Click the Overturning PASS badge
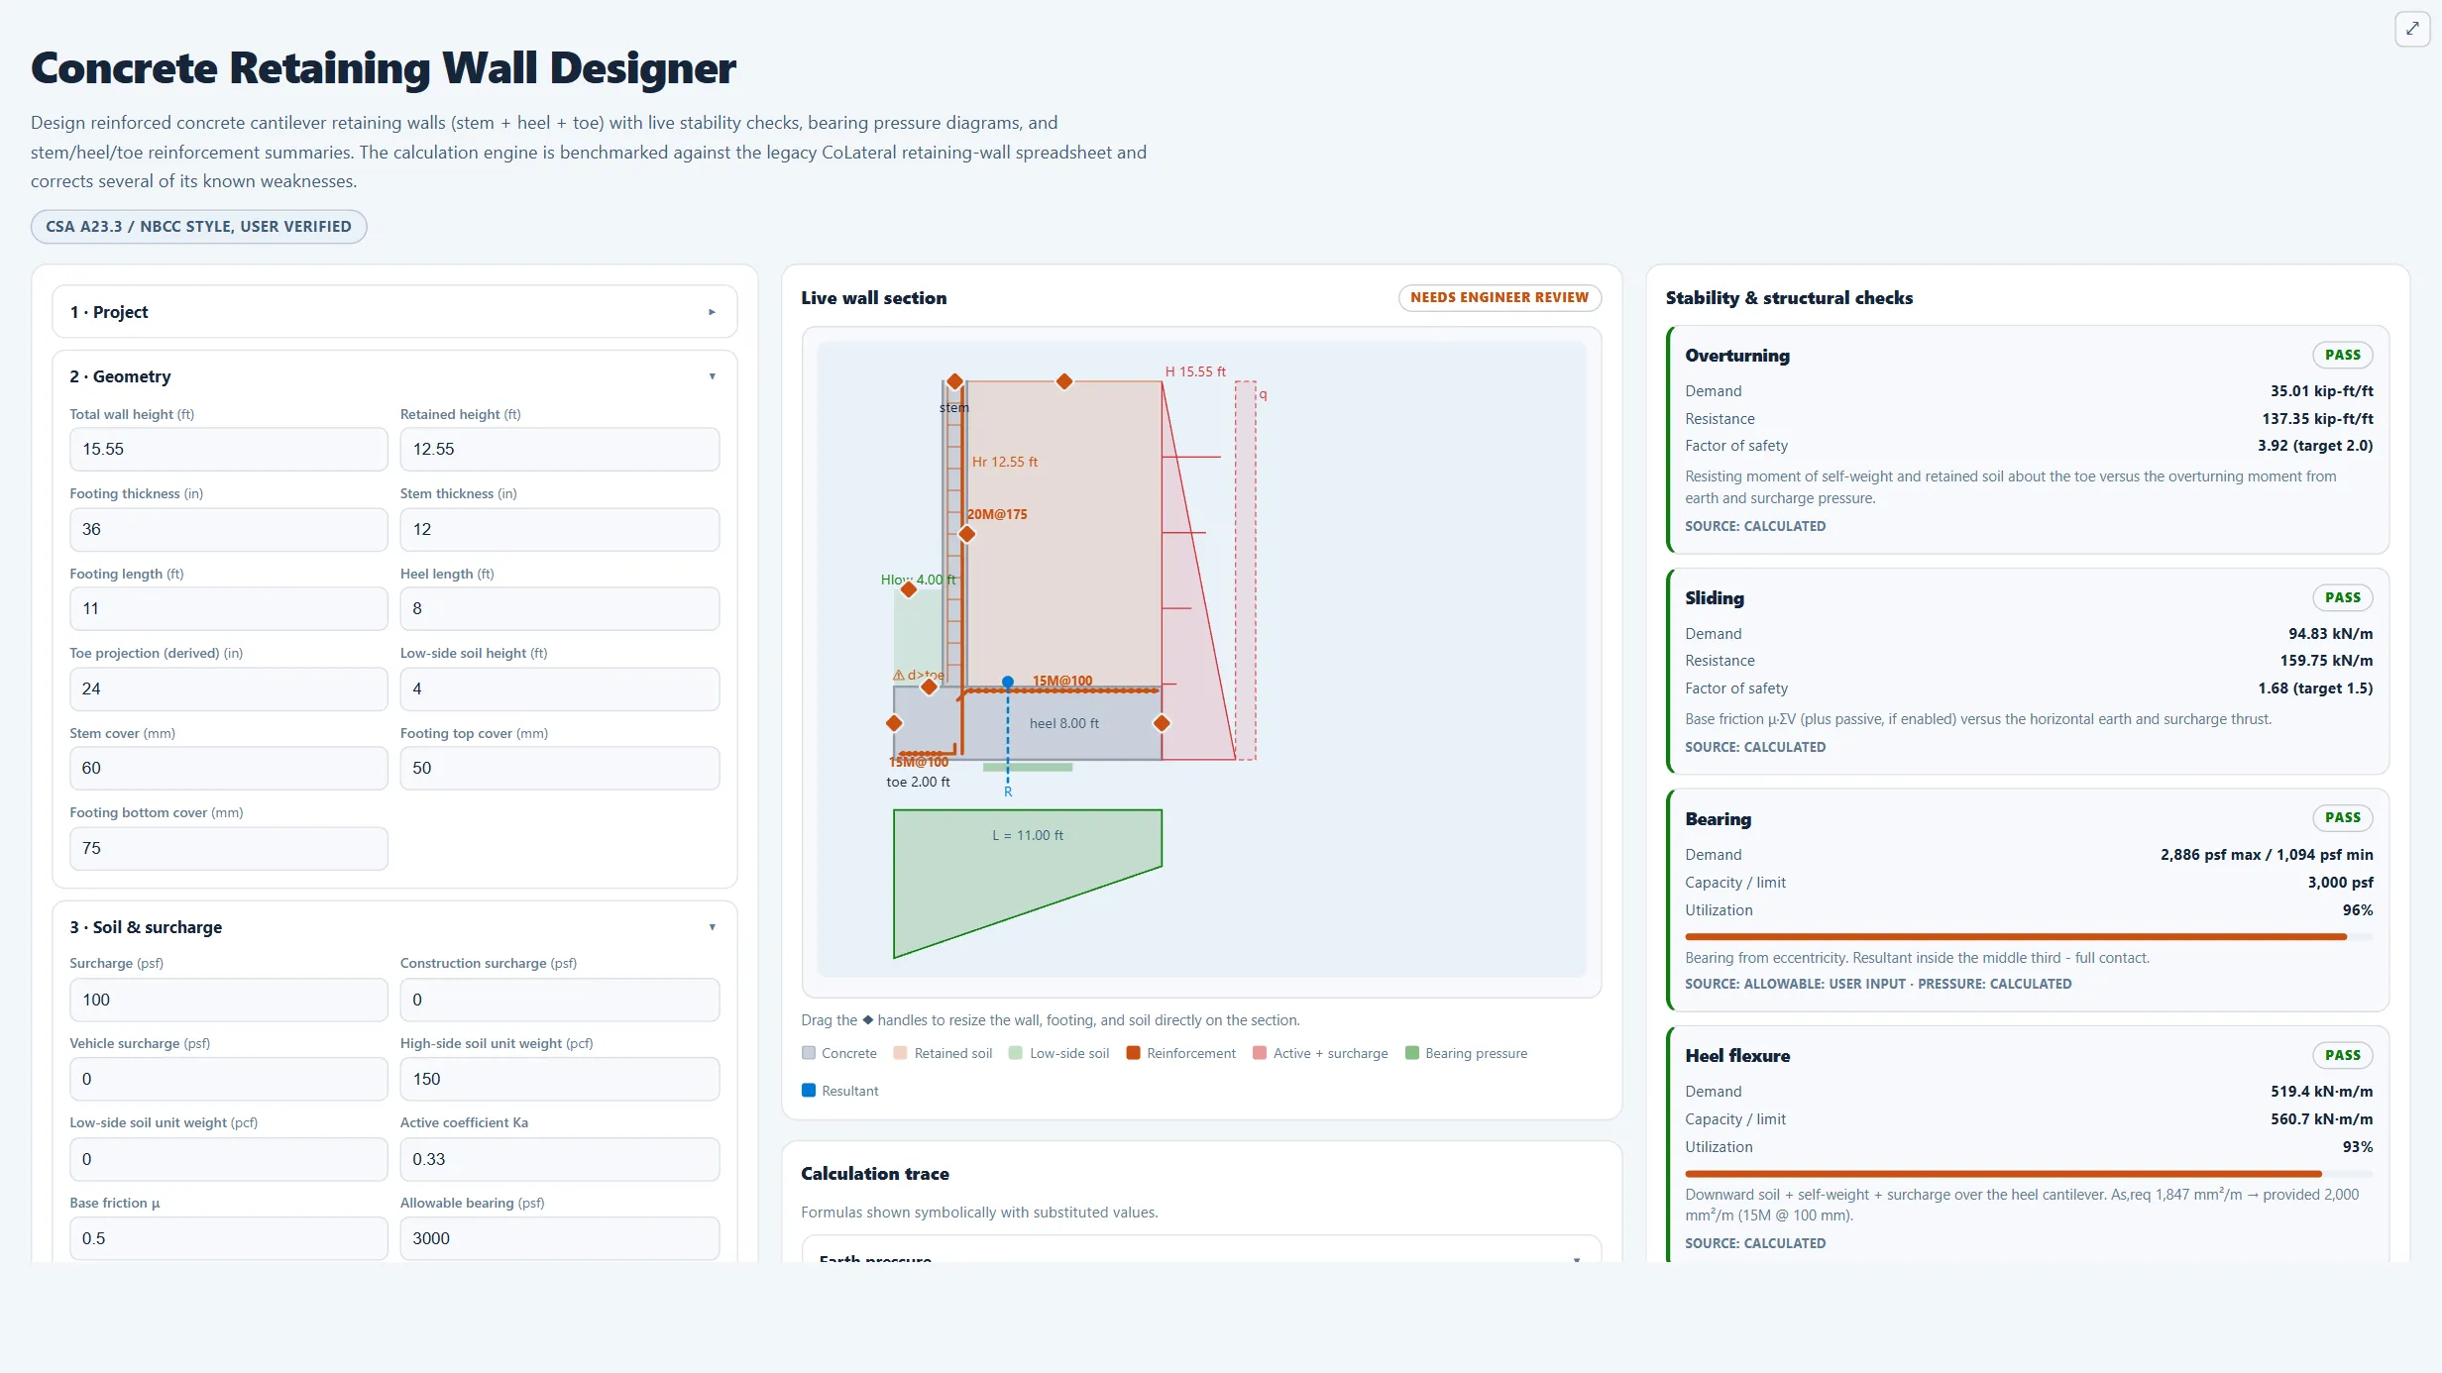Viewport: 2442px width, 1373px height. [x=2343, y=355]
